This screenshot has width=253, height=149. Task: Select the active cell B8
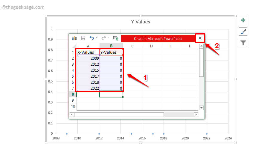(111, 94)
